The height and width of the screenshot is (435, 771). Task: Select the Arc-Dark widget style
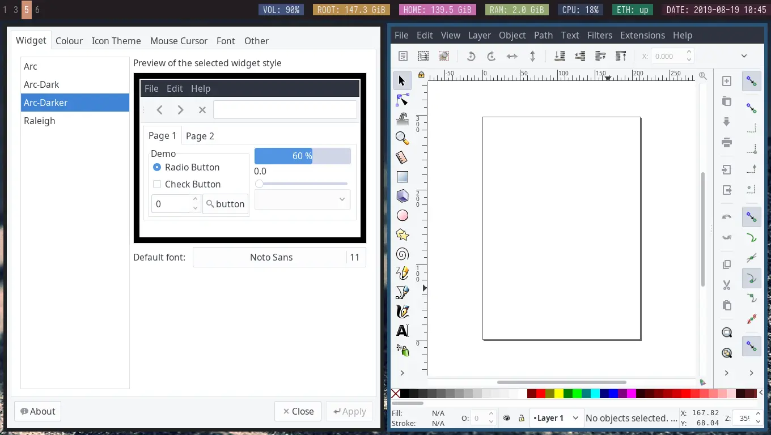[75, 84]
